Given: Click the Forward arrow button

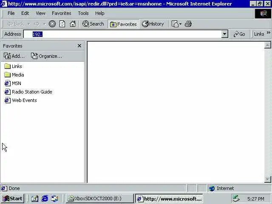Looking at the screenshot, I should [x=37, y=24].
